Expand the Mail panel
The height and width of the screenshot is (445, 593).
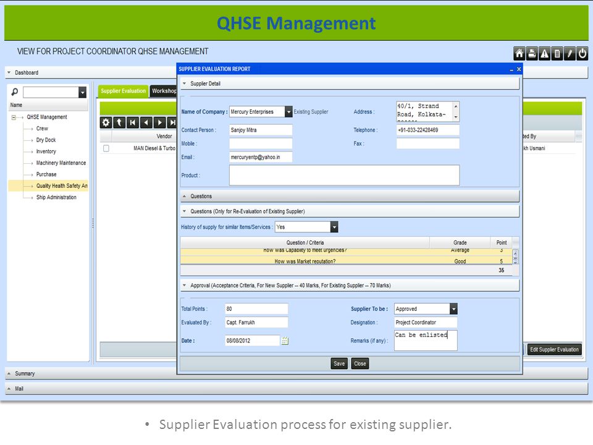click(9, 389)
